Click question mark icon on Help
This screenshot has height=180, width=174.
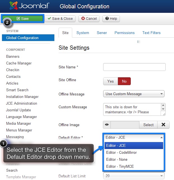click(x=107, y=18)
